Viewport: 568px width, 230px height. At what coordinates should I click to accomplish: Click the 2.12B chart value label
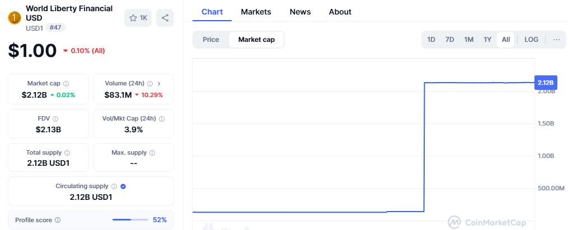546,83
